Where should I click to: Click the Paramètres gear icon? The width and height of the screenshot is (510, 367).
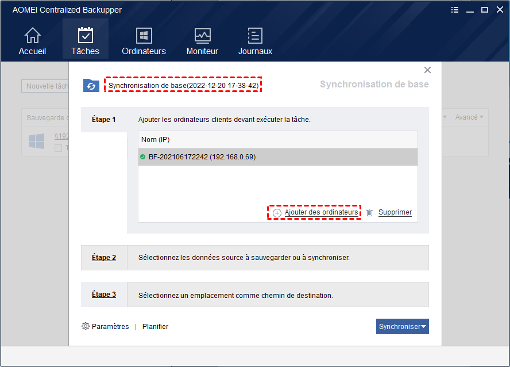(x=85, y=326)
